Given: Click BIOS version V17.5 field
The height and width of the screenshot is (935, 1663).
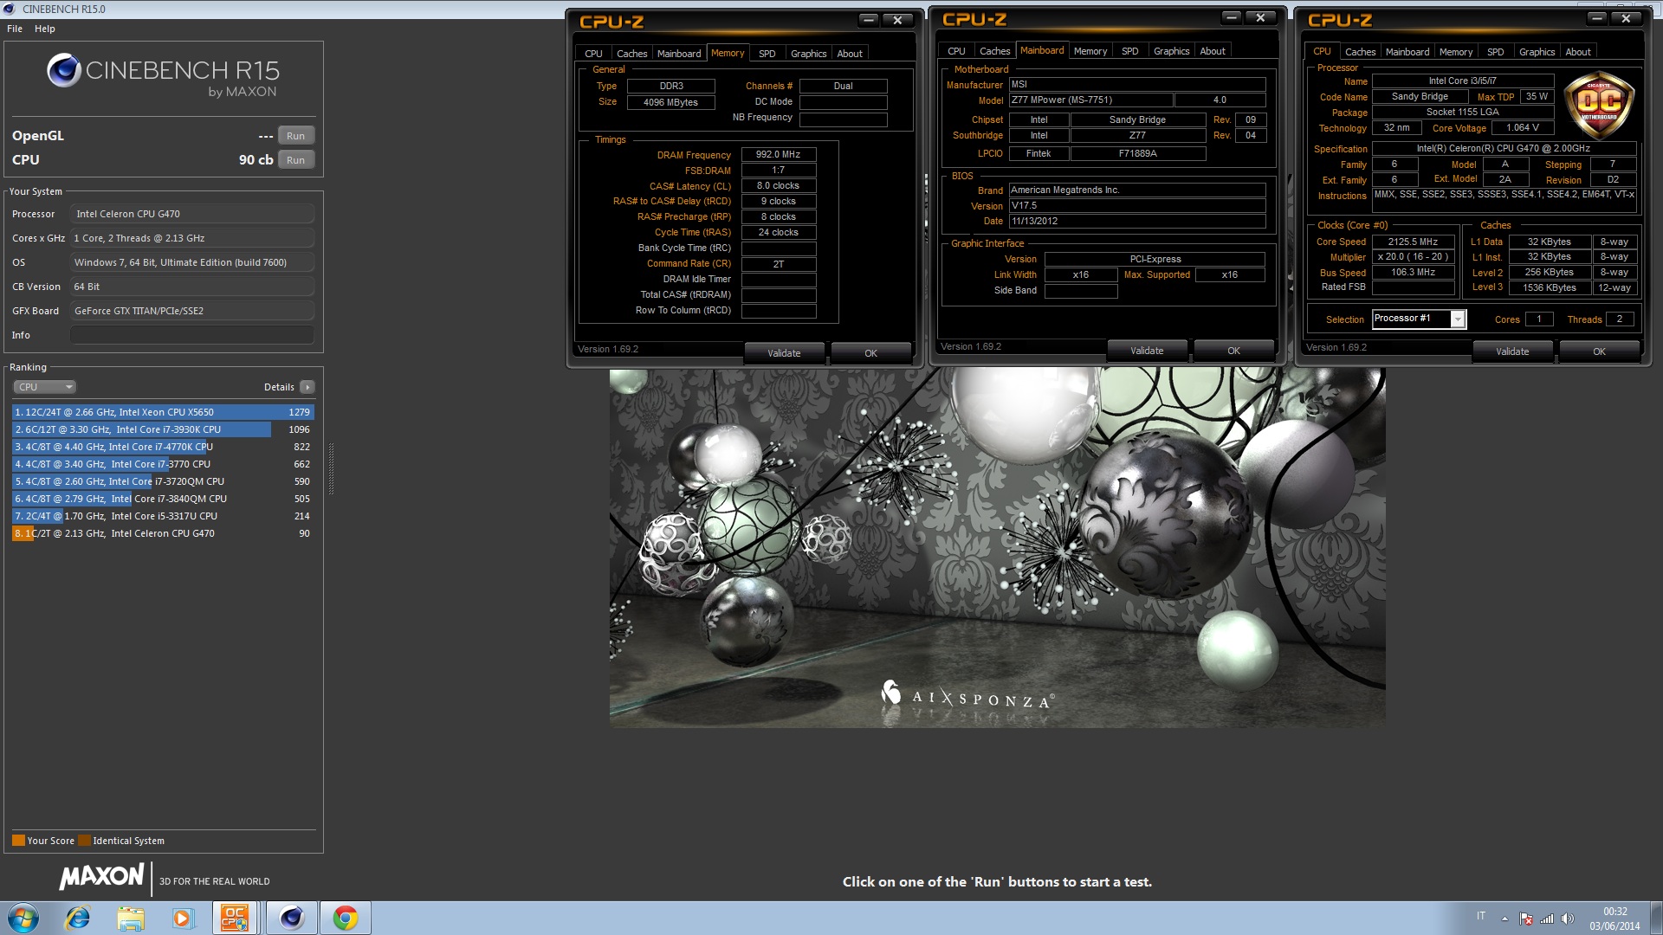Looking at the screenshot, I should click(1136, 206).
